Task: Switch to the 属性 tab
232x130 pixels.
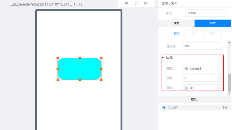Action: pyautogui.click(x=176, y=23)
